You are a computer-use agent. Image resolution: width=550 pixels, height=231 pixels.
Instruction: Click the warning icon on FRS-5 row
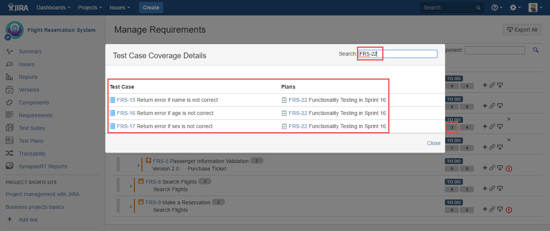tap(509, 169)
